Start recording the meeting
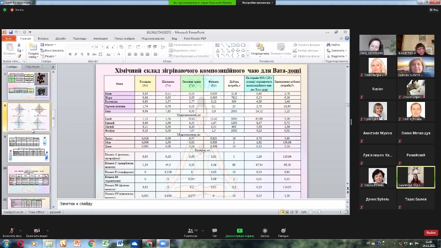This screenshot has height=248, width=441. 265,231
